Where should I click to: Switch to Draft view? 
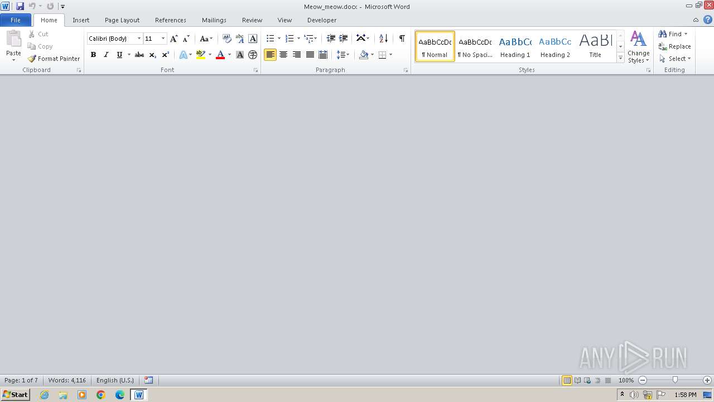point(607,380)
